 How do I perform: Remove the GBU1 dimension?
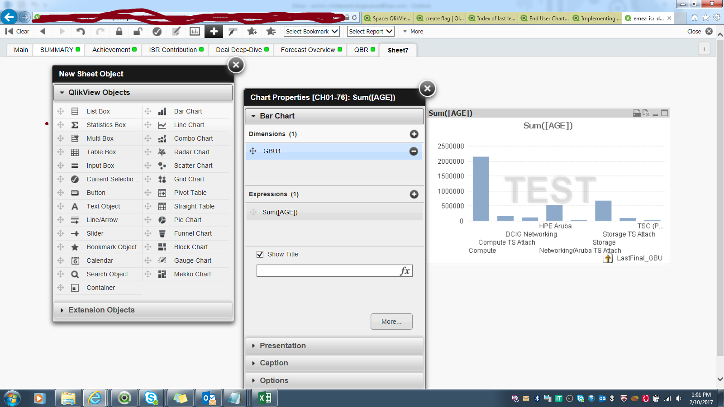[x=414, y=151]
